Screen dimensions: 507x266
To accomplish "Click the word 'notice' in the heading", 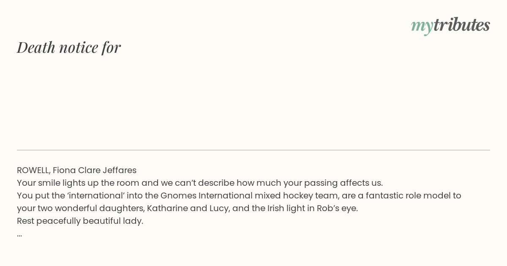I will click(79, 48).
